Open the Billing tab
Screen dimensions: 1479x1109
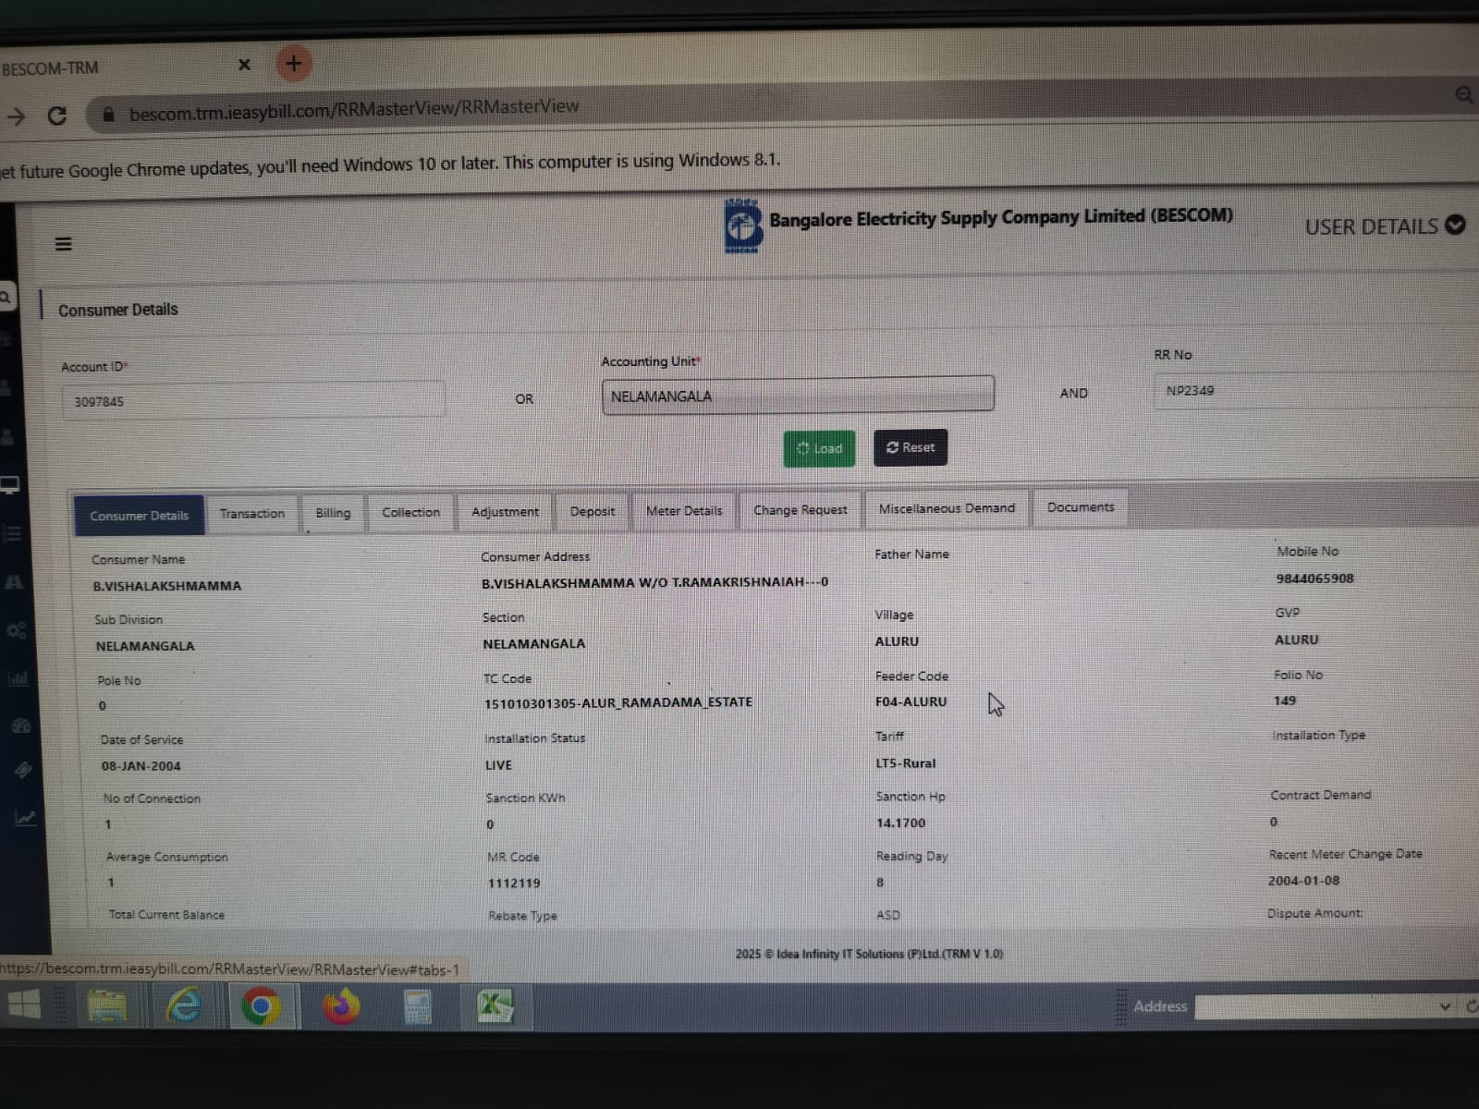coord(333,512)
